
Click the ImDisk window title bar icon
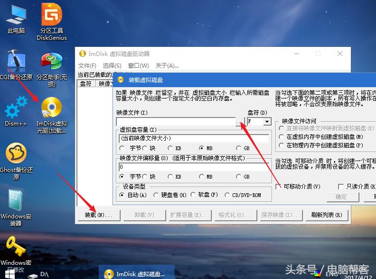pos(83,54)
